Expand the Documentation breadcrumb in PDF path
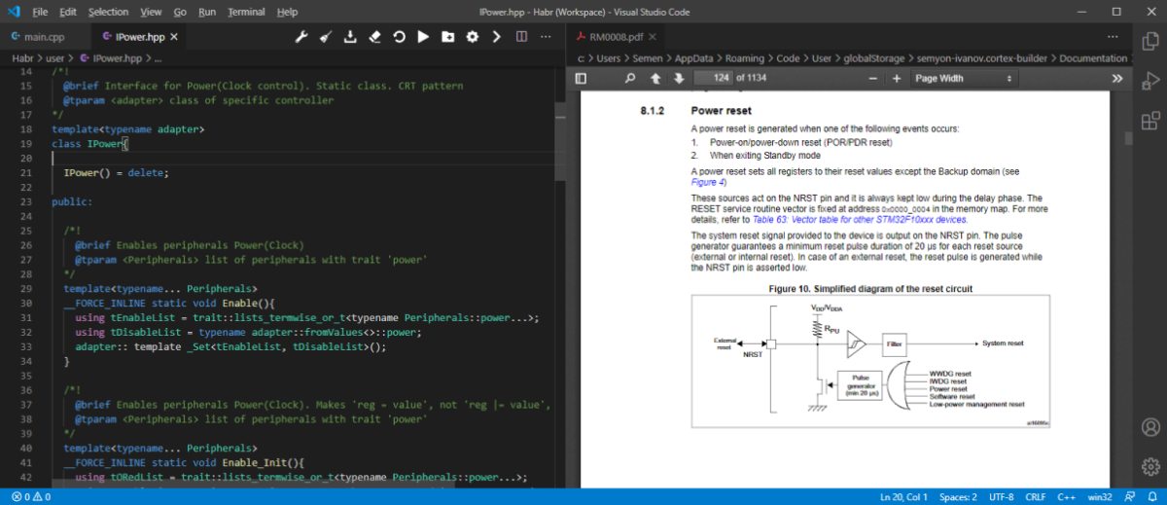This screenshot has width=1167, height=505. (x=1093, y=58)
